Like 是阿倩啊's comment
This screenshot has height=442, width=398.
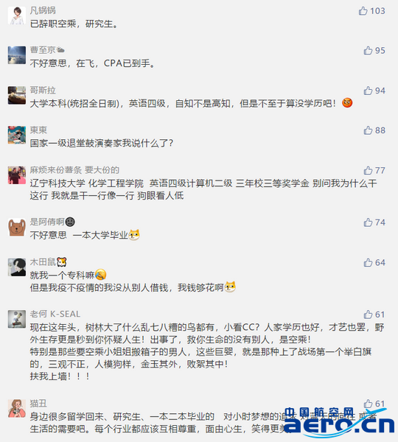(x=368, y=222)
